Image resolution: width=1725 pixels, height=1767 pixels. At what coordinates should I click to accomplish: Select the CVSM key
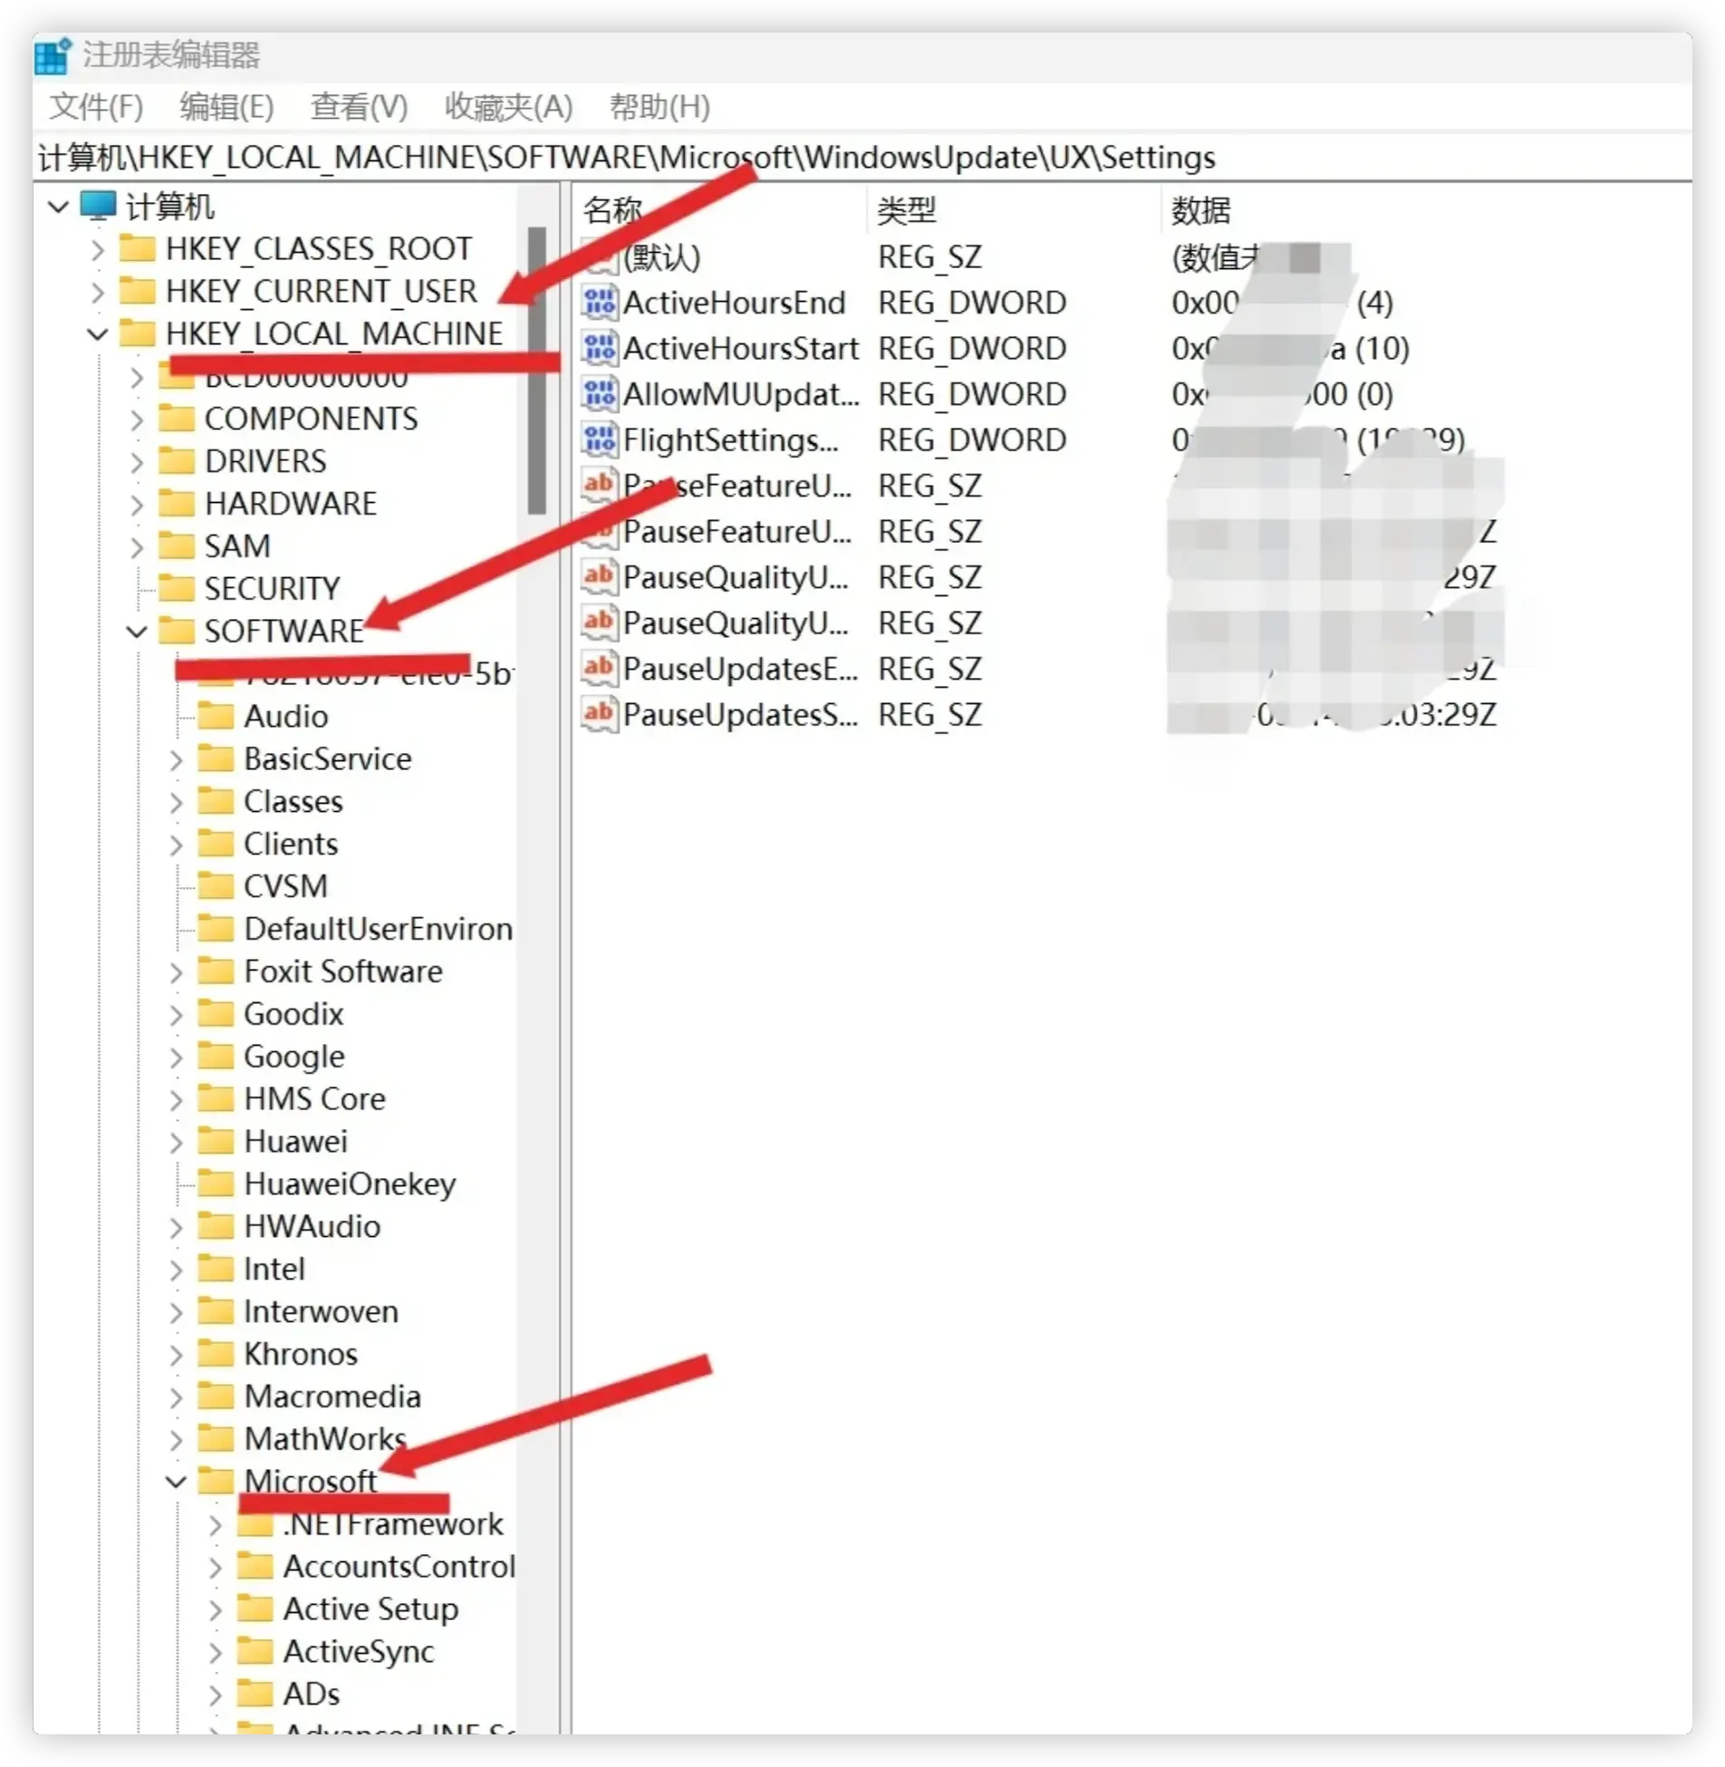pos(285,886)
